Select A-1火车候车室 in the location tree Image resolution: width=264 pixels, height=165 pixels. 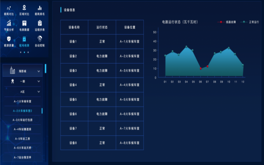pos(22,102)
